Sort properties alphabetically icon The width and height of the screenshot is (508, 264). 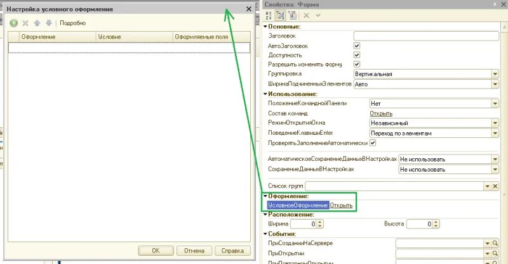(x=269, y=15)
